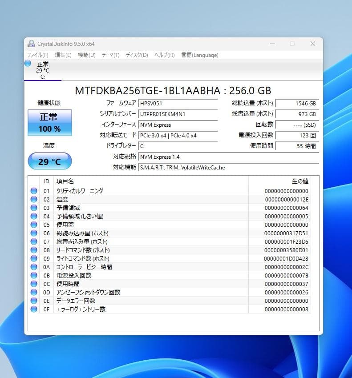This screenshot has height=378, width=352.
Task: Click the 項目名 column header
Action: (x=151, y=181)
